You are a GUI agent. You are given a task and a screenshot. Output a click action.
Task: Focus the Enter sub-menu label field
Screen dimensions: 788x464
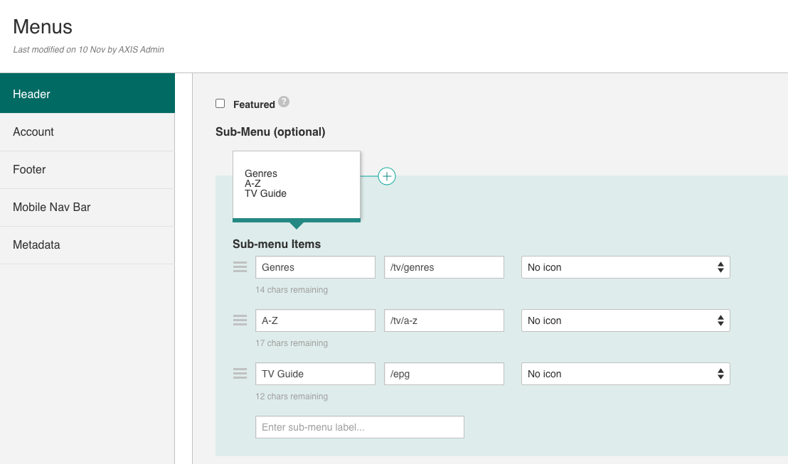(x=360, y=427)
